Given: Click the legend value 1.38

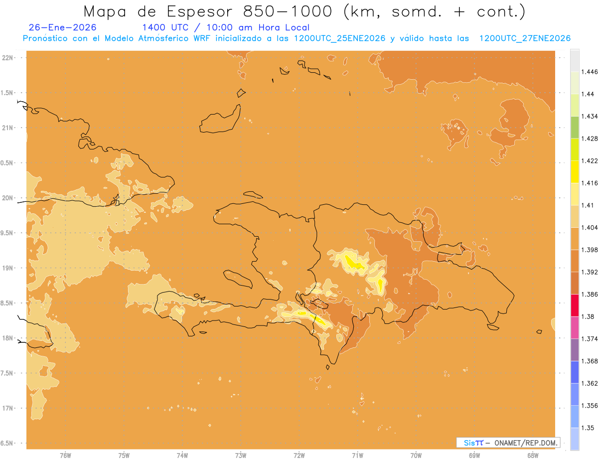Looking at the screenshot, I should coord(587,316).
